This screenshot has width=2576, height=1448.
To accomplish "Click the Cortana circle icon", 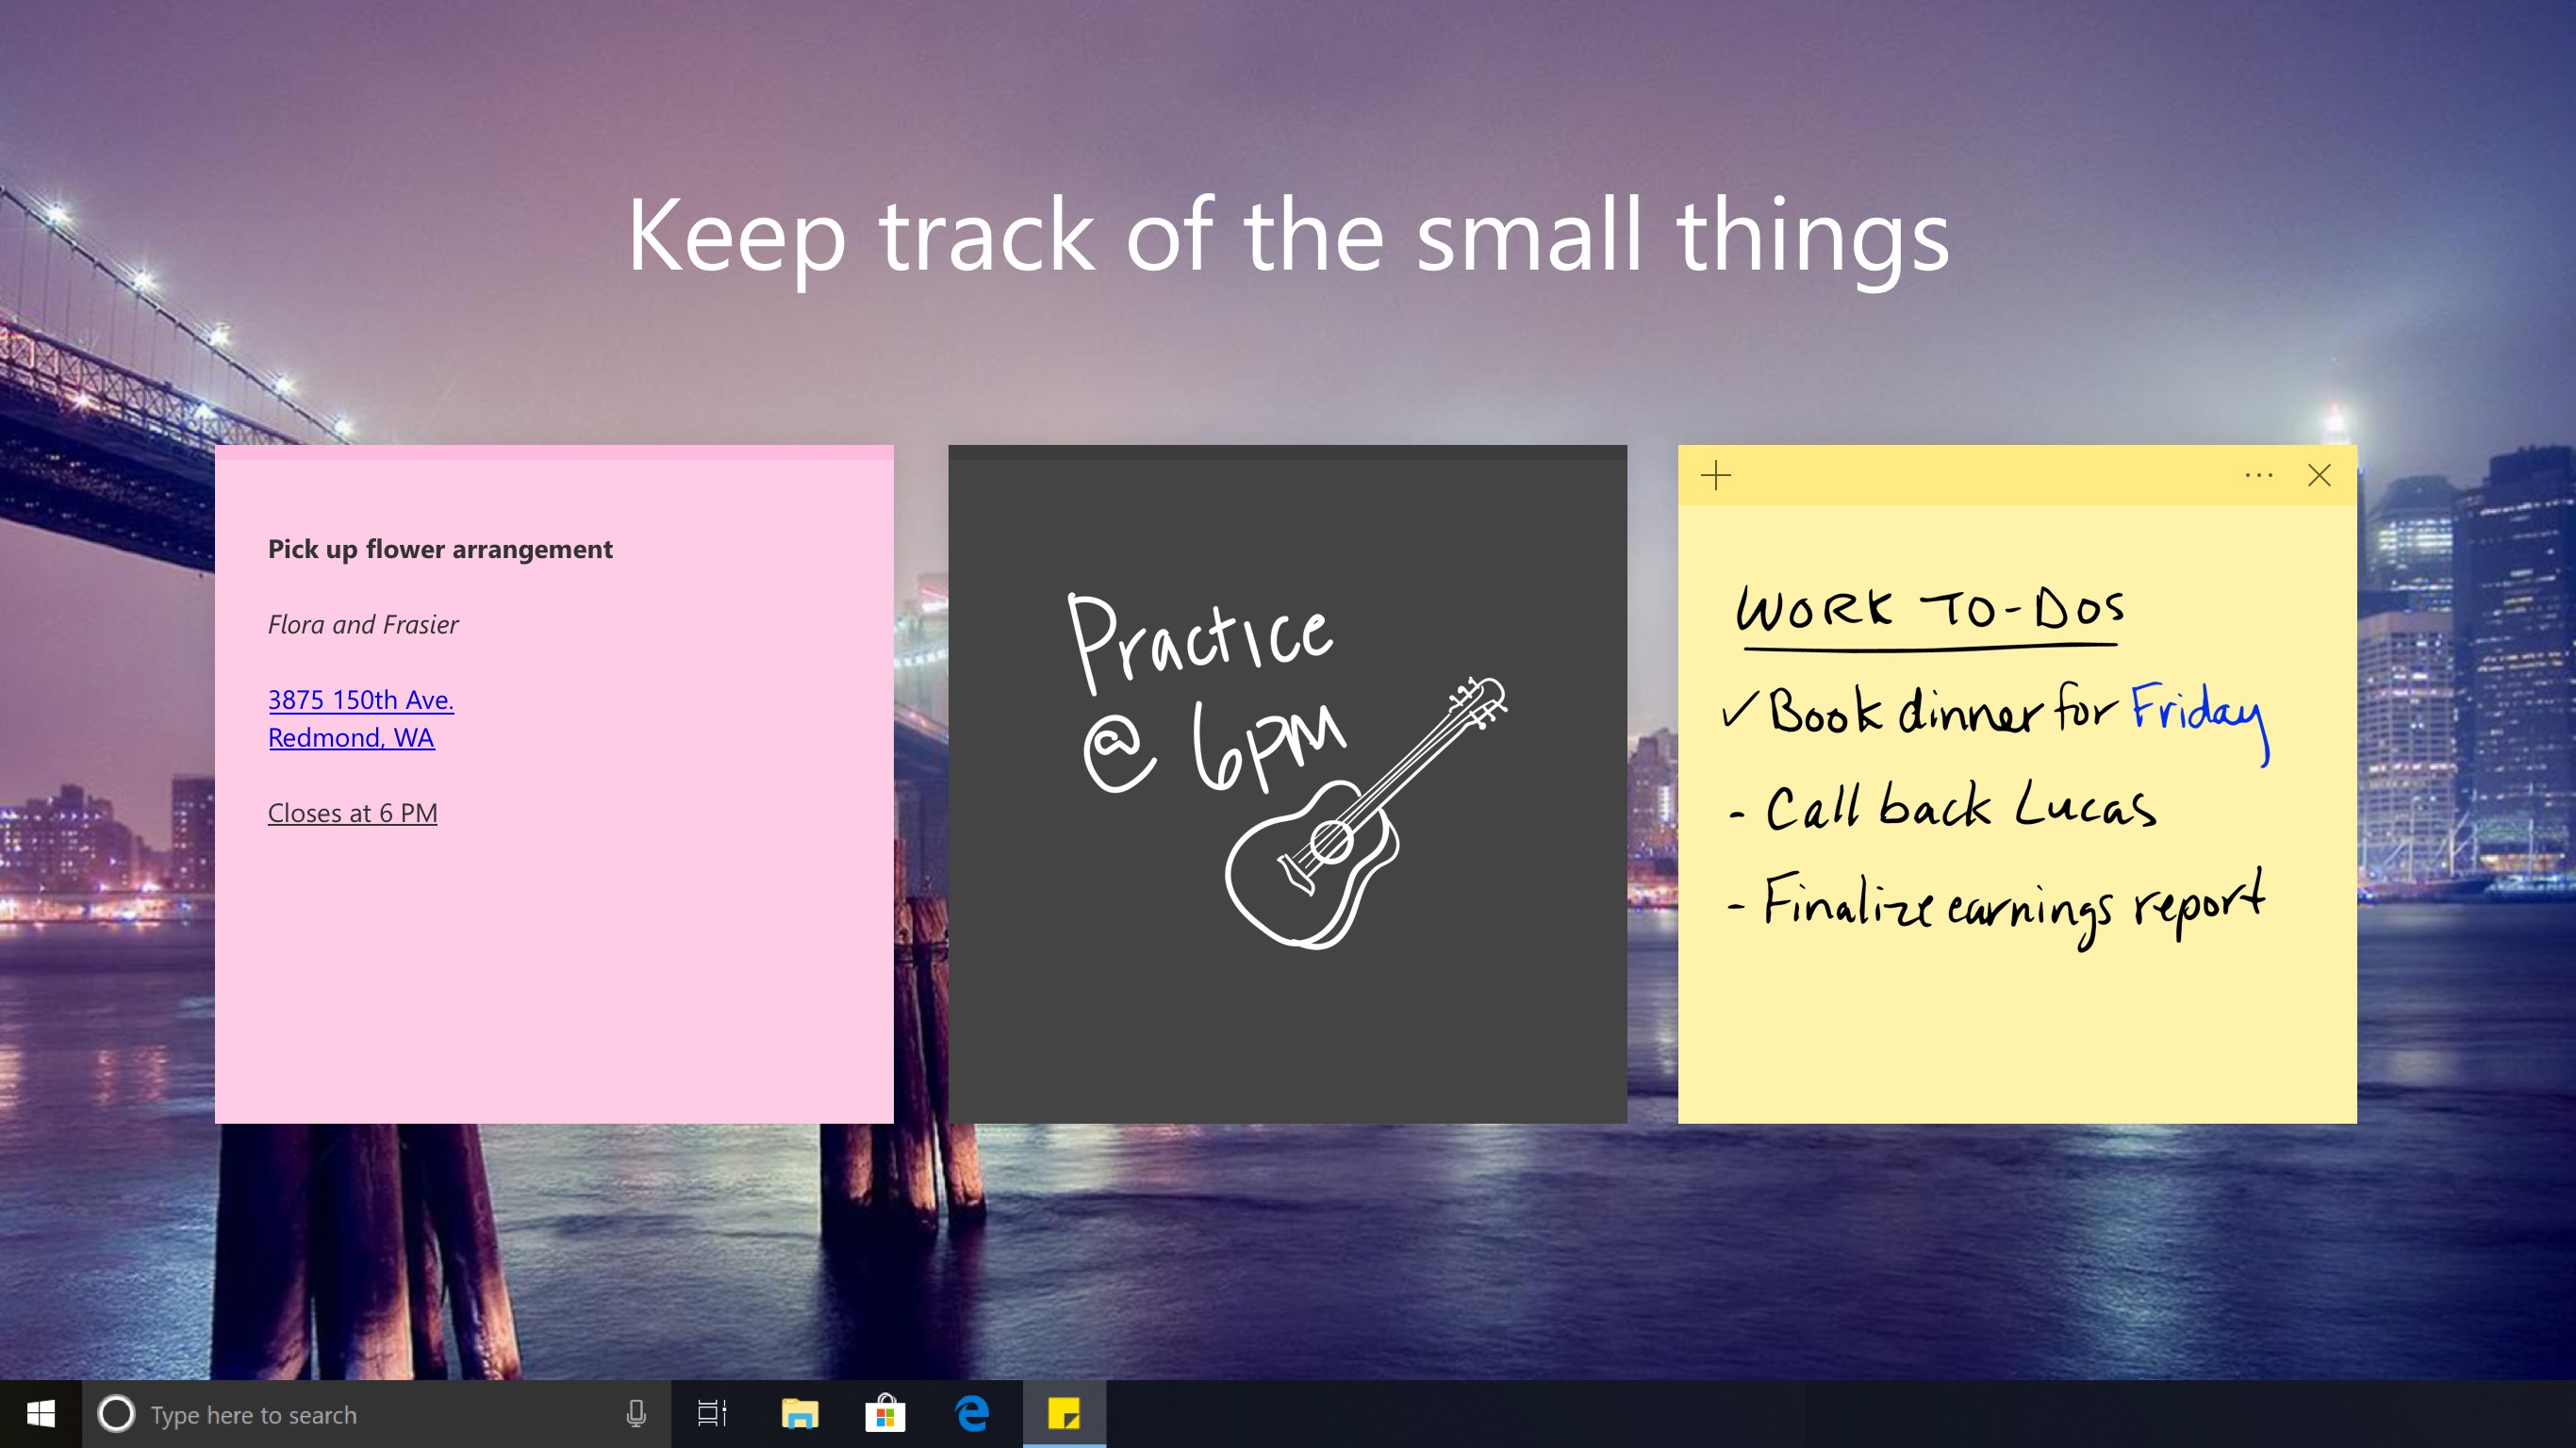I will 116,1414.
